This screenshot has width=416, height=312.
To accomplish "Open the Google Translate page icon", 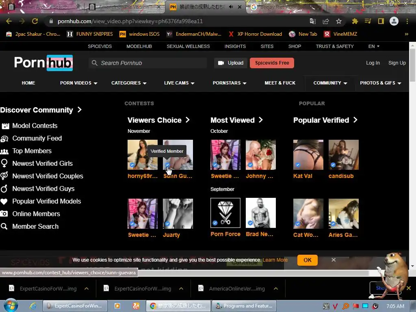I will pos(313,21).
